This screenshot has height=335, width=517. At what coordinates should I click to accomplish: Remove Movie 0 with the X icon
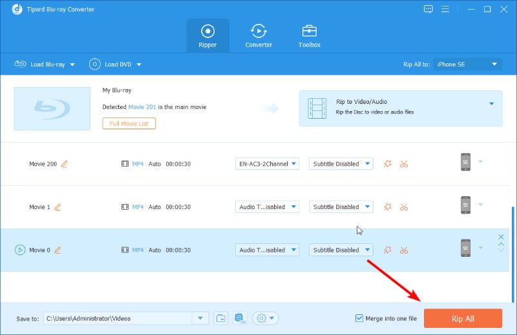point(501,236)
